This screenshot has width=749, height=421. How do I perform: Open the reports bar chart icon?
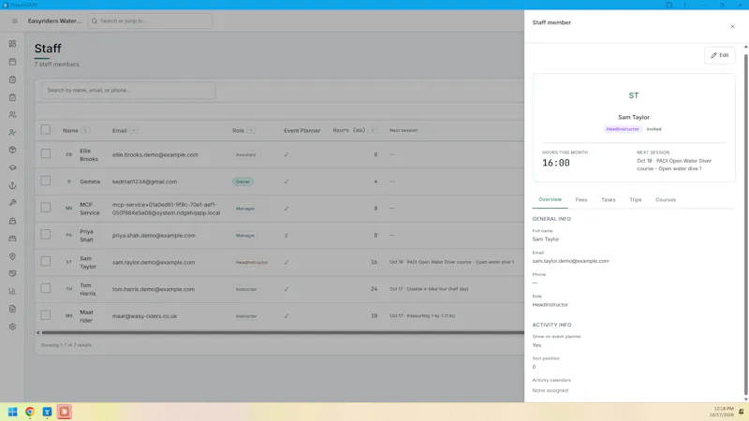tap(12, 291)
